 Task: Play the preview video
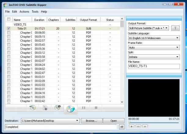click(x=132, y=126)
